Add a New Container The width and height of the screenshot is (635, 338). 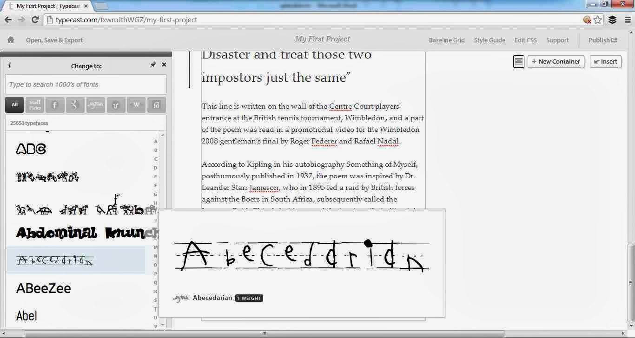(x=556, y=61)
